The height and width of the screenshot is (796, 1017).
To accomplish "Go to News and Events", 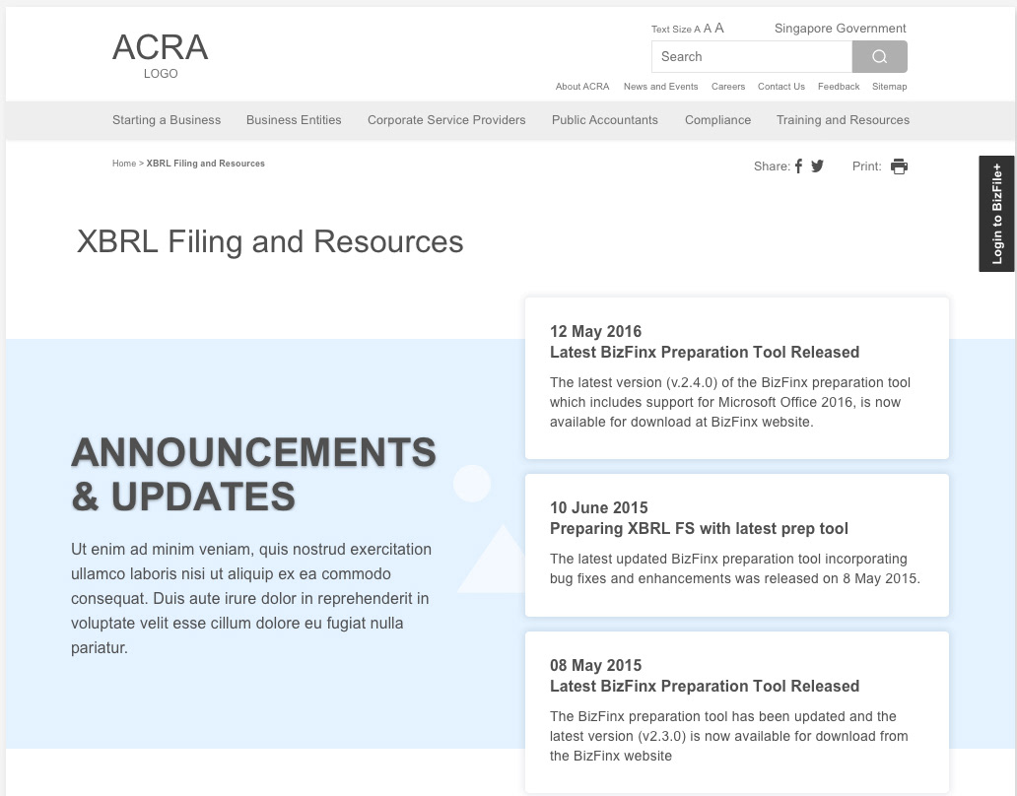I will tap(661, 87).
